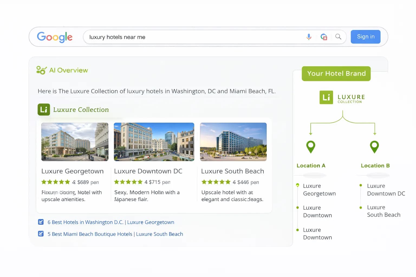Click the $715 price on Downtown DC card
Viewport: 416px width, 277px height.
pos(155,182)
